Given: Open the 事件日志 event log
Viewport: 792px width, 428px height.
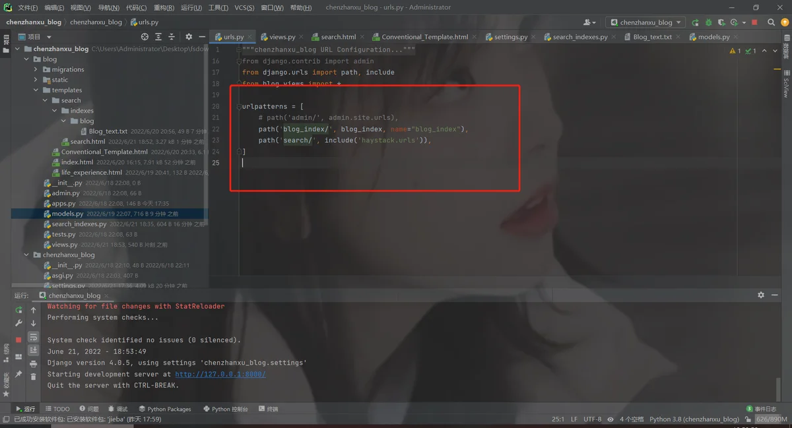Looking at the screenshot, I should (x=761, y=409).
